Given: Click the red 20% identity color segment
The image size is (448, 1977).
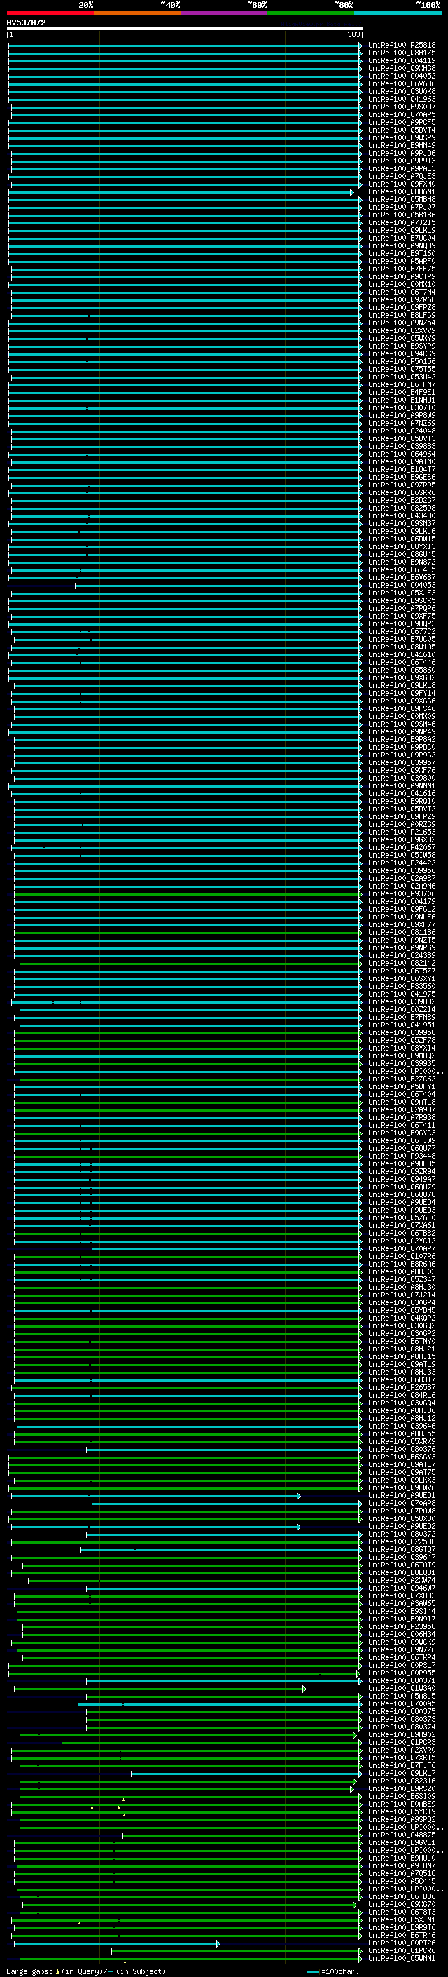Looking at the screenshot, I should (x=50, y=13).
